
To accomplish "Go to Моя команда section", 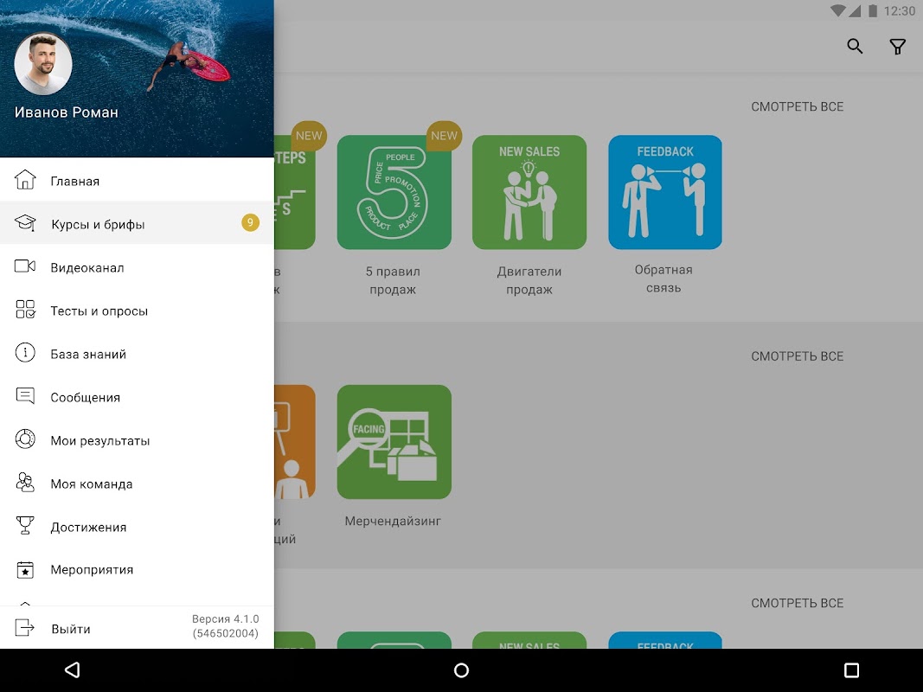I will click(x=137, y=484).
